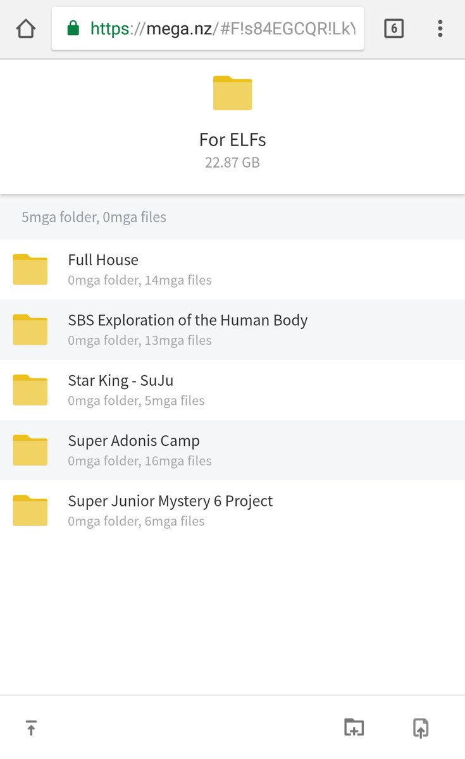465x759 pixels.
Task: Tap the 13mga files count text
Action: pos(178,340)
